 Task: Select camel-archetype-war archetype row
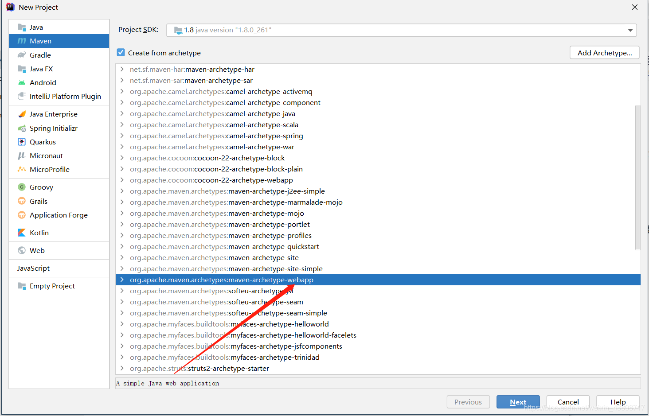pos(378,147)
